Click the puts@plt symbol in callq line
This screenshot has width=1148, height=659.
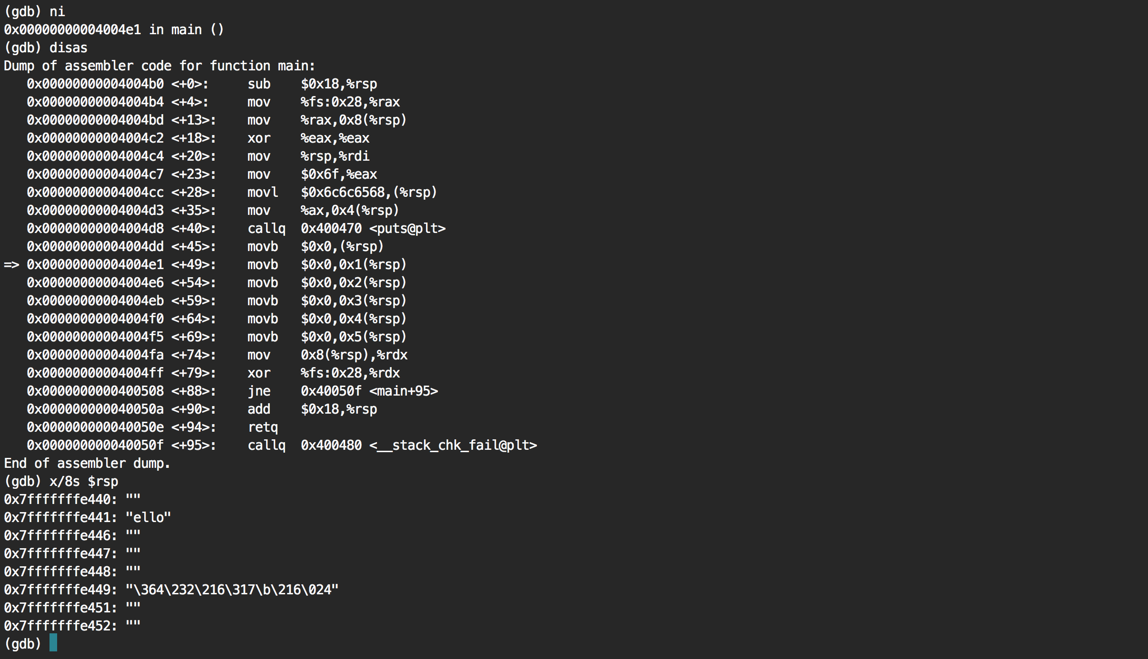tap(407, 229)
